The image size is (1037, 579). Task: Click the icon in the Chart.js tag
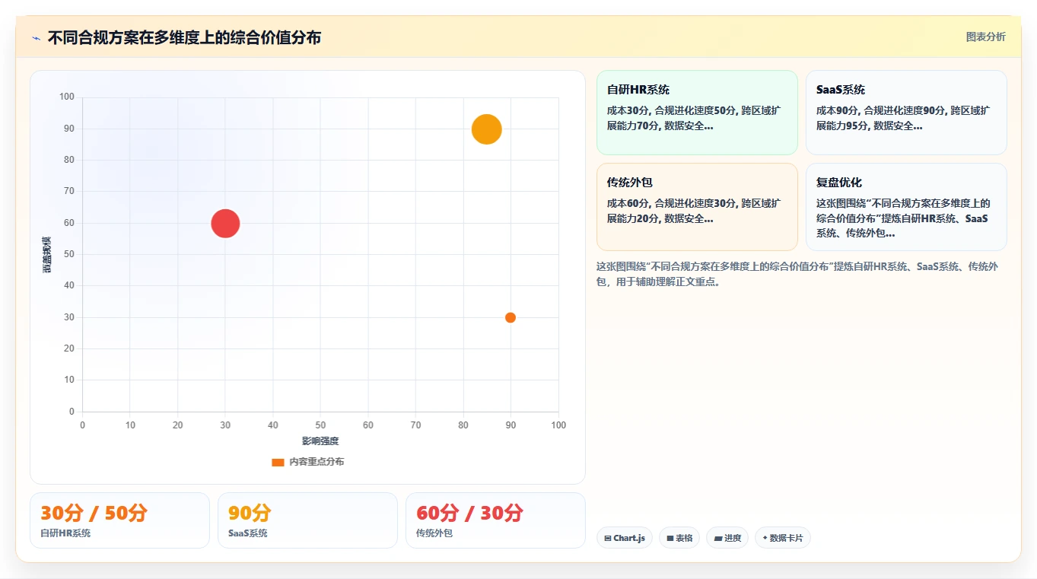(x=608, y=538)
